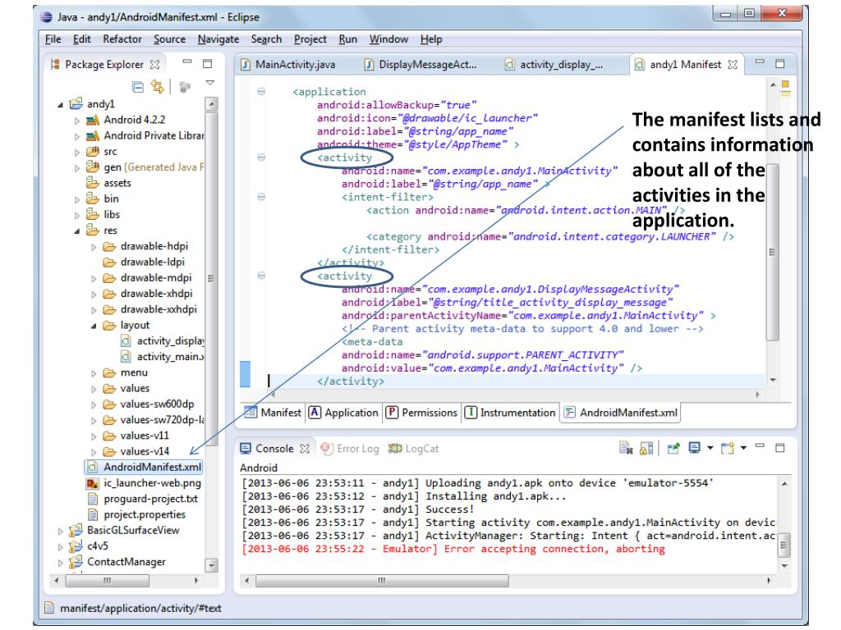The image size is (841, 630).
Task: Select the ContactManager project
Action: pyautogui.click(x=117, y=562)
